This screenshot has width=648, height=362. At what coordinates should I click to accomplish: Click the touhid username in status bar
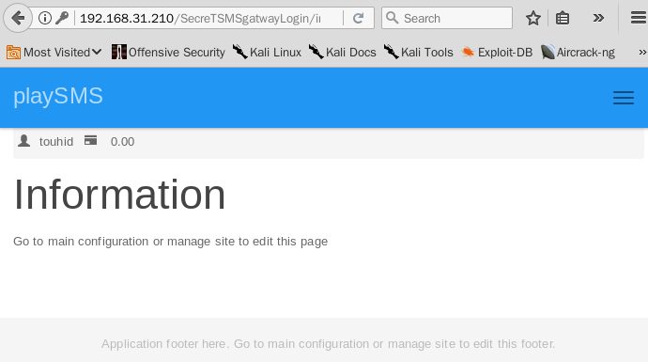[x=56, y=141]
